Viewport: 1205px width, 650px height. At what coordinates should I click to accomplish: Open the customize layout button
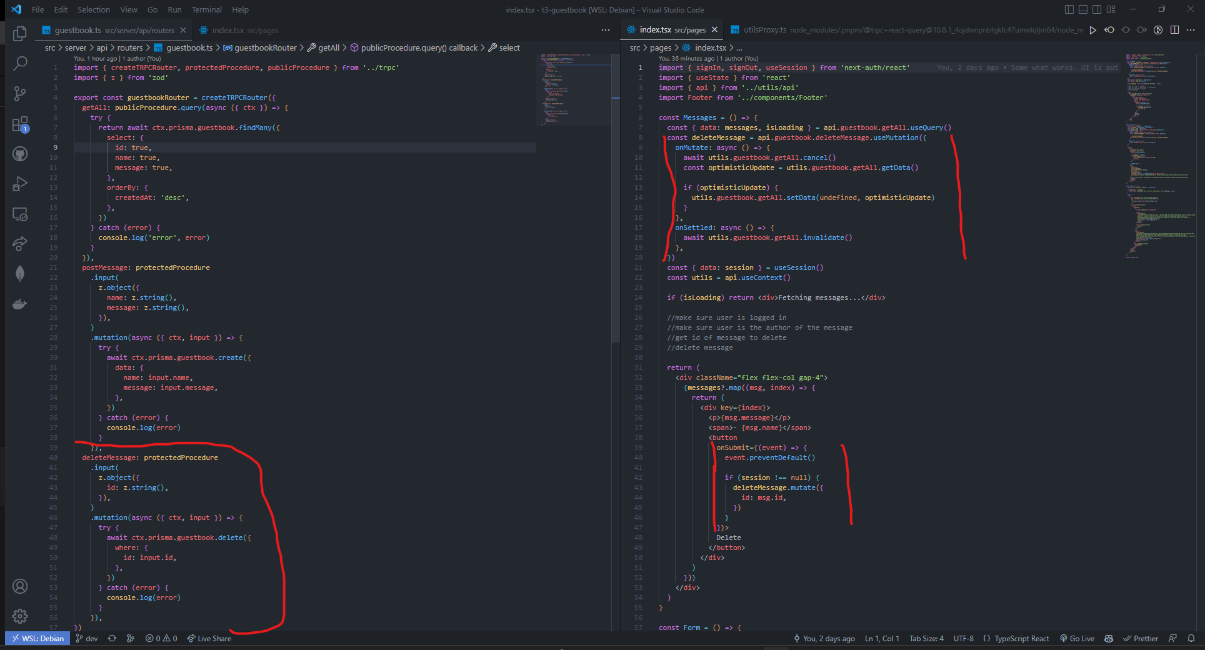coord(1111,9)
